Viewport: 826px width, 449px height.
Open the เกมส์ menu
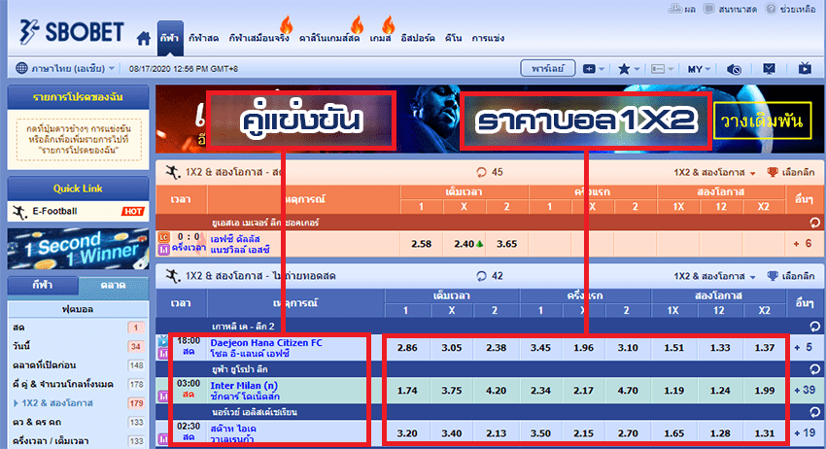(380, 38)
